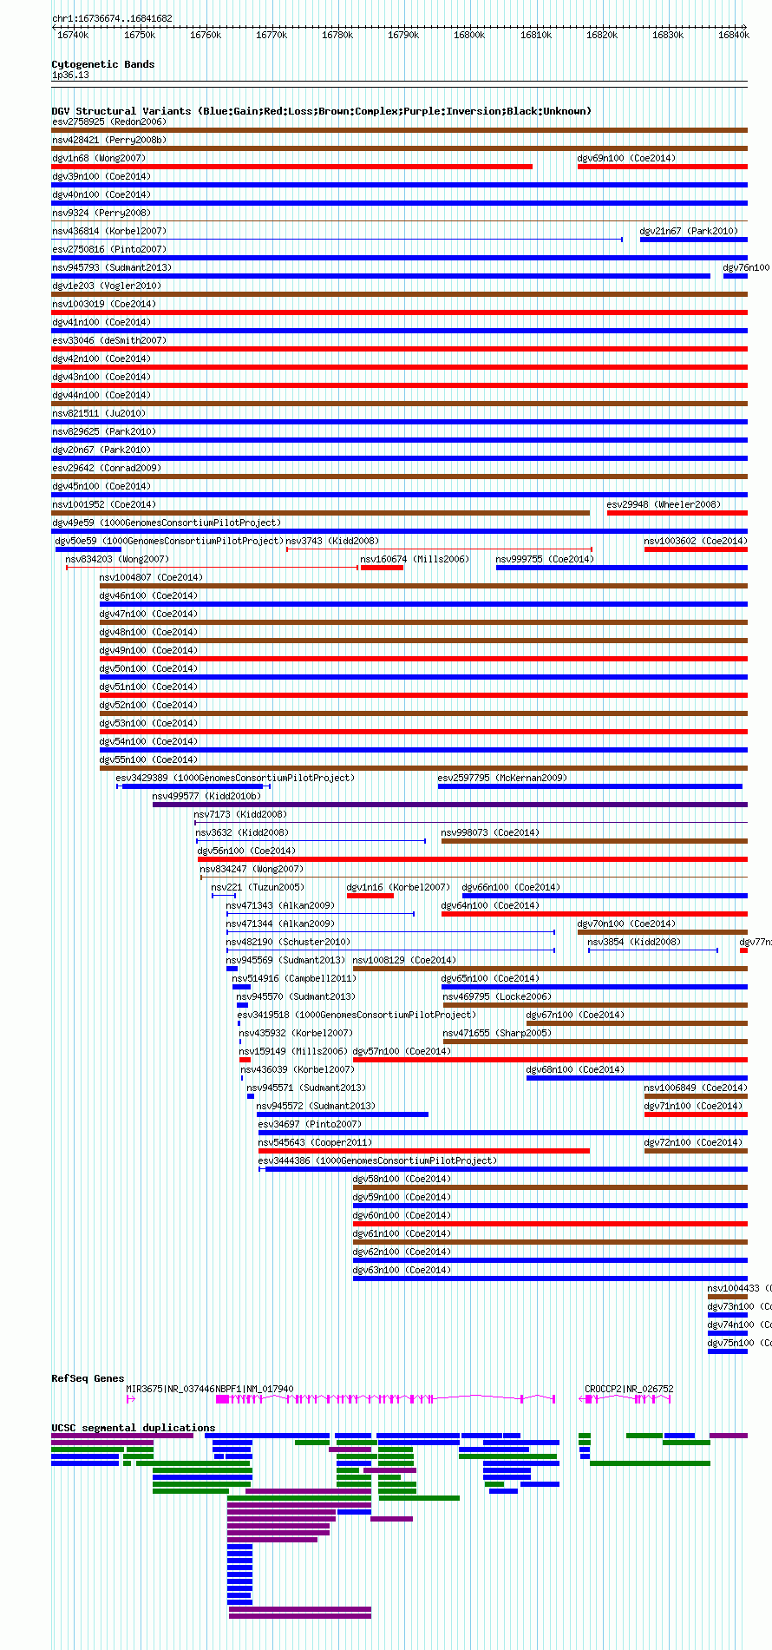Open UCSC segmental duplications track title
Image resolution: width=772 pixels, height=1650 pixels.
point(134,1428)
